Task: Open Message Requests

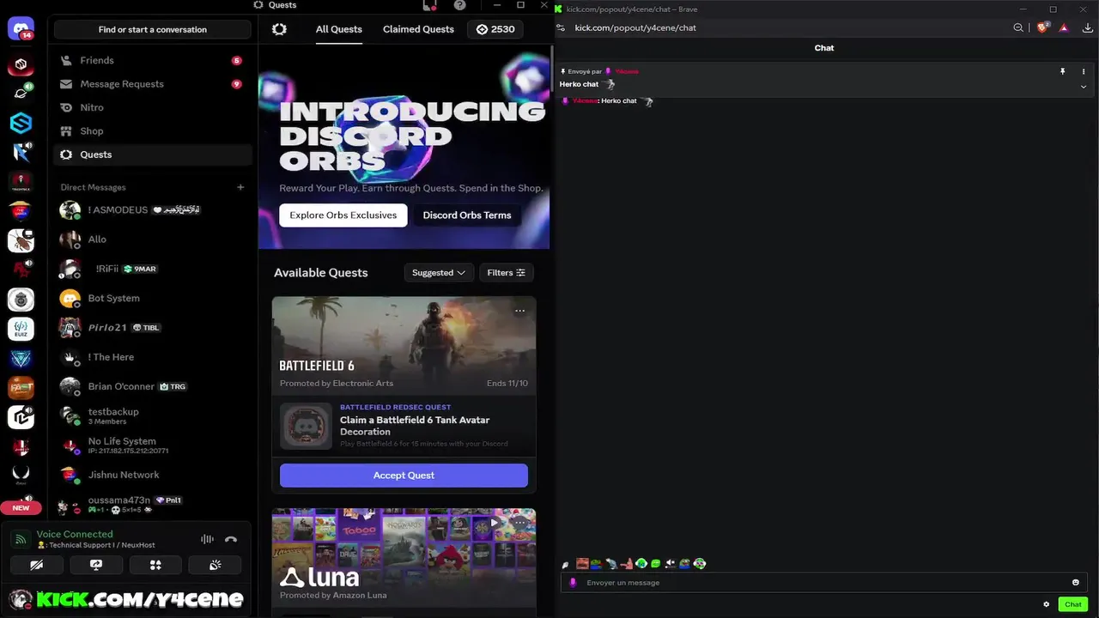Action: click(153, 84)
